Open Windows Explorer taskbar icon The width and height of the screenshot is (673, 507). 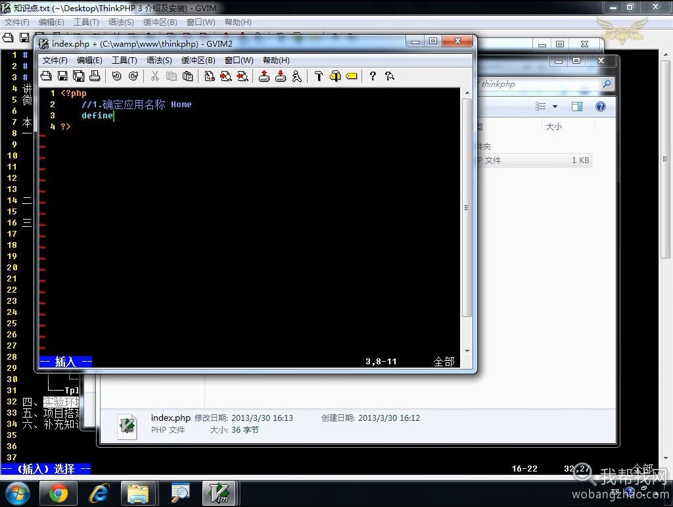click(139, 493)
